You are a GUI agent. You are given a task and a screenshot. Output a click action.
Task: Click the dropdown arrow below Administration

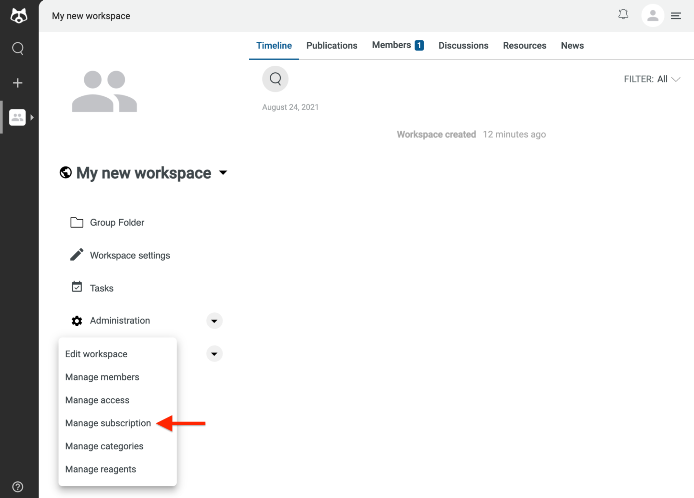pos(214,354)
